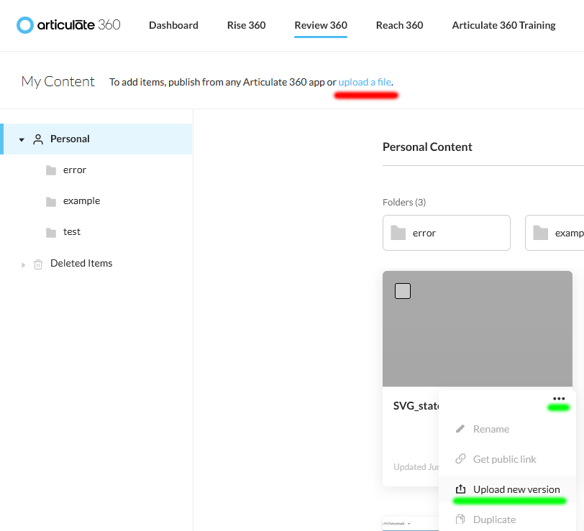Select the Review 360 tab
Viewport: 584px width, 531px height.
tap(321, 25)
